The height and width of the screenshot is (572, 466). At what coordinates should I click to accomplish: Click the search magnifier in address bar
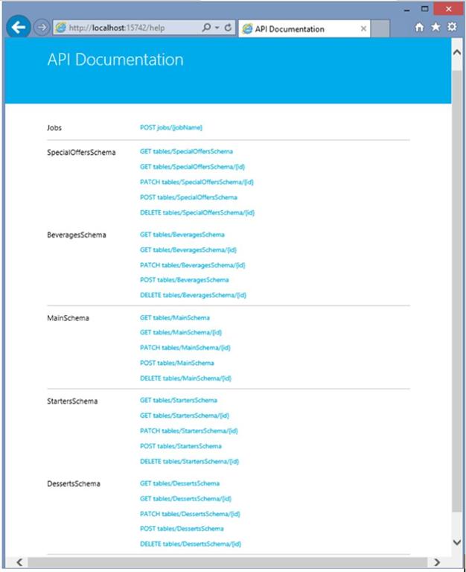206,28
